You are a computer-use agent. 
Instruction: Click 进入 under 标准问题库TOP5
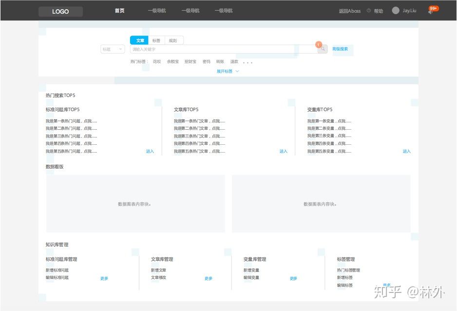[150, 151]
